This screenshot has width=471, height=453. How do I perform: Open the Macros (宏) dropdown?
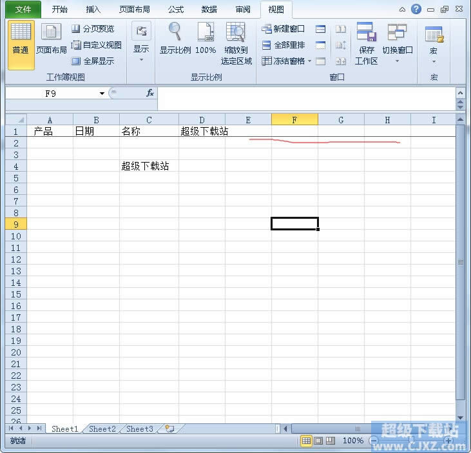(x=434, y=45)
